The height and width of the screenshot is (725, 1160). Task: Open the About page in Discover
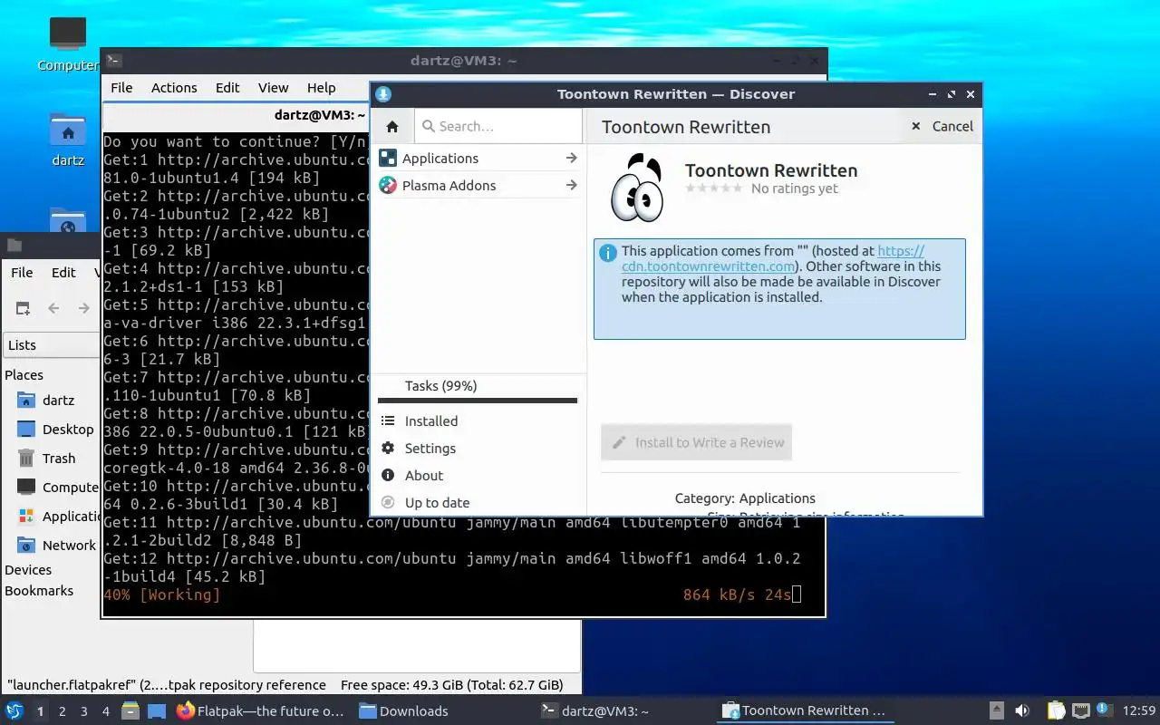478,475
